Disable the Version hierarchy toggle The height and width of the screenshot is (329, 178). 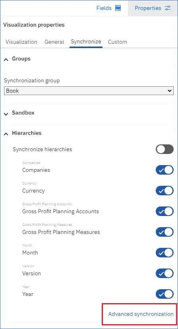coord(164,273)
